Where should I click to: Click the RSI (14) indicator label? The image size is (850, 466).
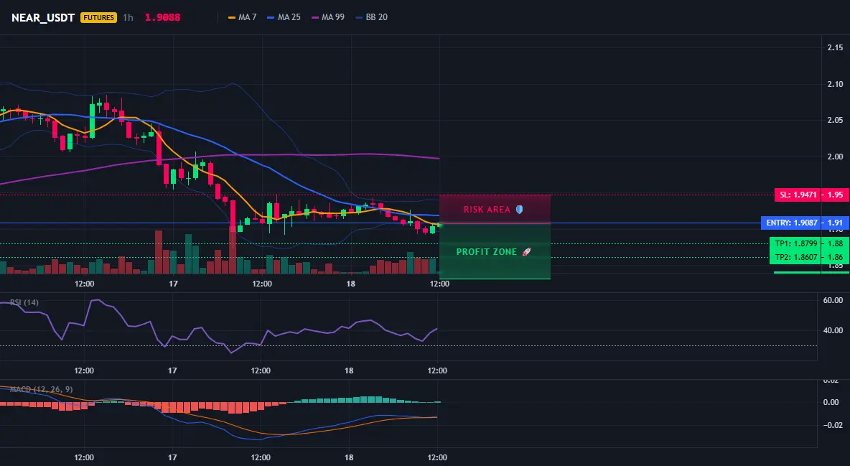(x=24, y=302)
